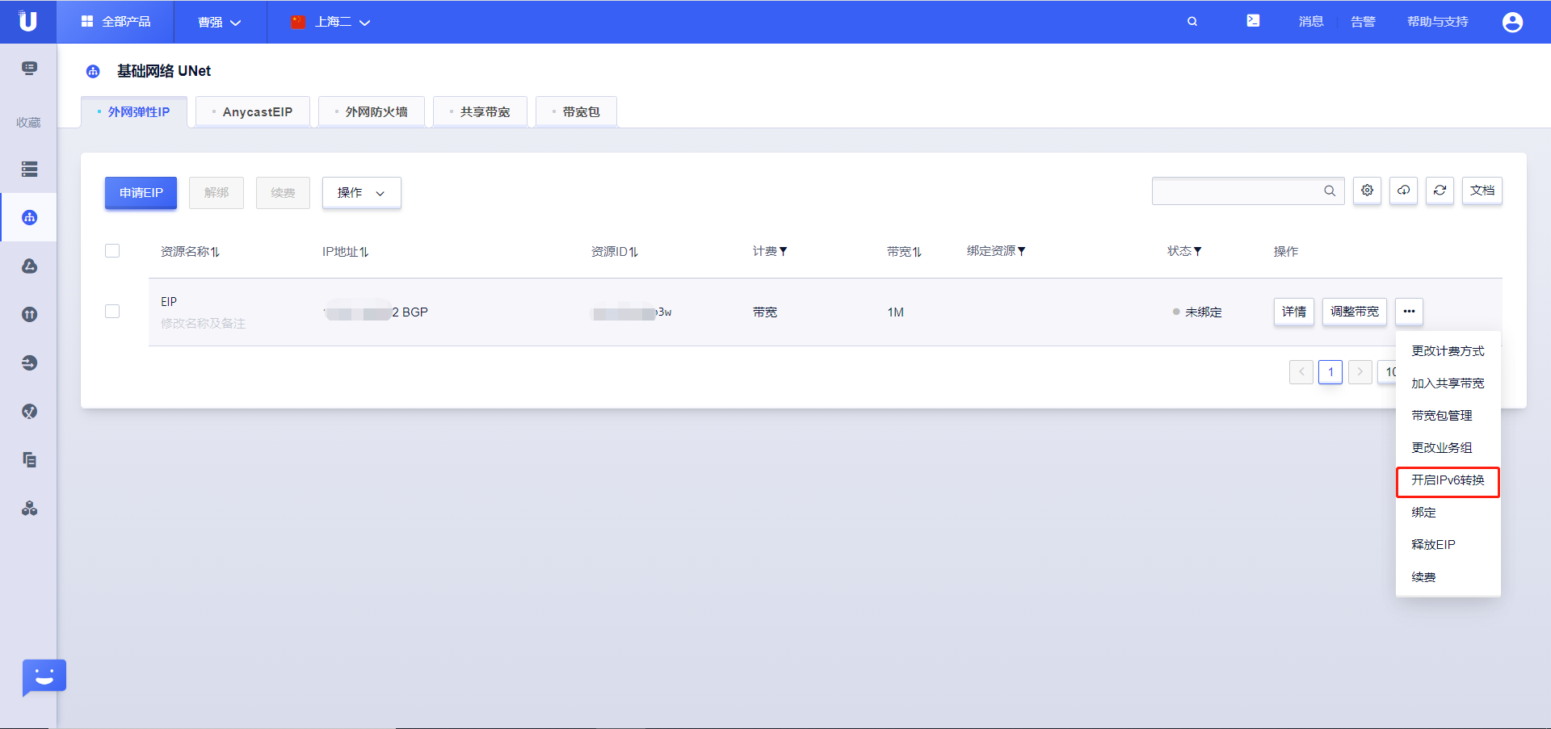This screenshot has height=729, width=1551.
Task: Choose 绑定 from the menu
Action: click(x=1448, y=513)
